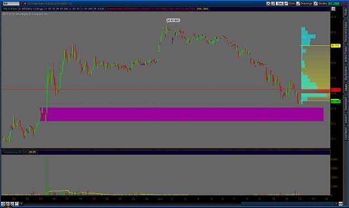
Task: Click the scroll right arrow on time axis
Action: tap(336, 204)
